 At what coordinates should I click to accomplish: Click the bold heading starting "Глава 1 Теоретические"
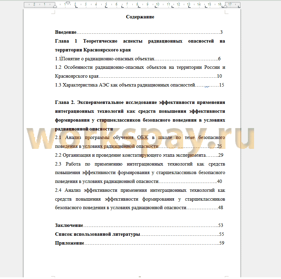[x=140, y=46]
